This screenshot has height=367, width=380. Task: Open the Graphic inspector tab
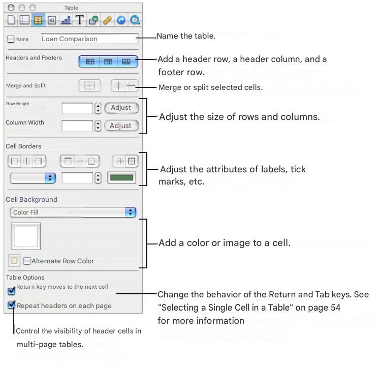pyautogui.click(x=93, y=20)
